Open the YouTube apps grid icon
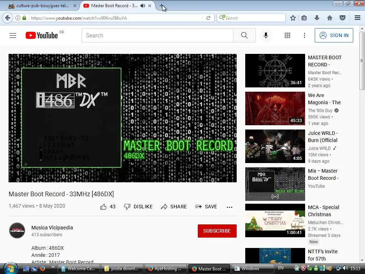Viewport: 365px width, 274px height. click(288, 35)
